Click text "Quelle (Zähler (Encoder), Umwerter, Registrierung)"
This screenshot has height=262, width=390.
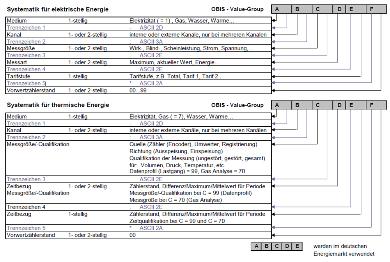point(193,144)
